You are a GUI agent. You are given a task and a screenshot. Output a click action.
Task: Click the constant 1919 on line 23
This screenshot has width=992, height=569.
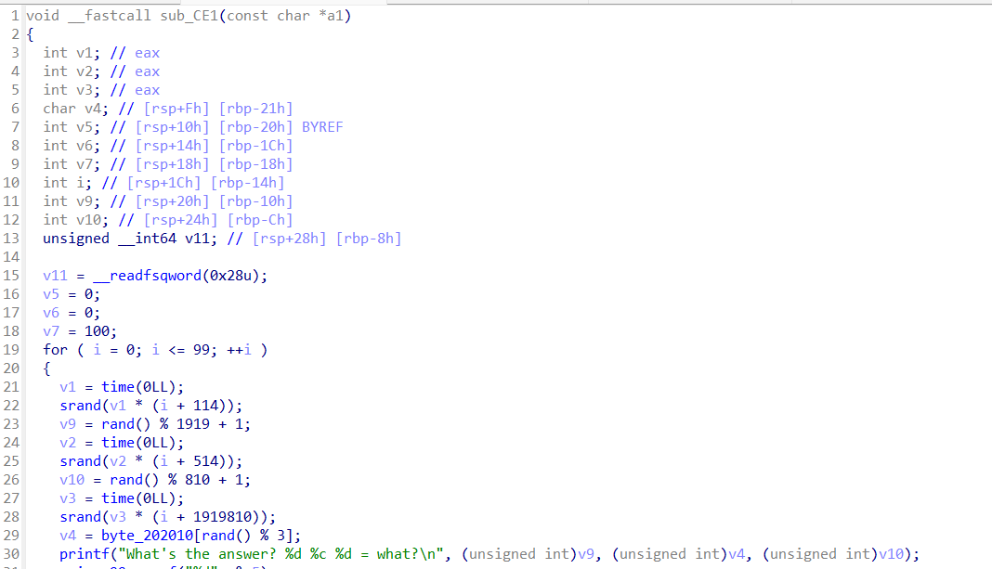(x=192, y=424)
